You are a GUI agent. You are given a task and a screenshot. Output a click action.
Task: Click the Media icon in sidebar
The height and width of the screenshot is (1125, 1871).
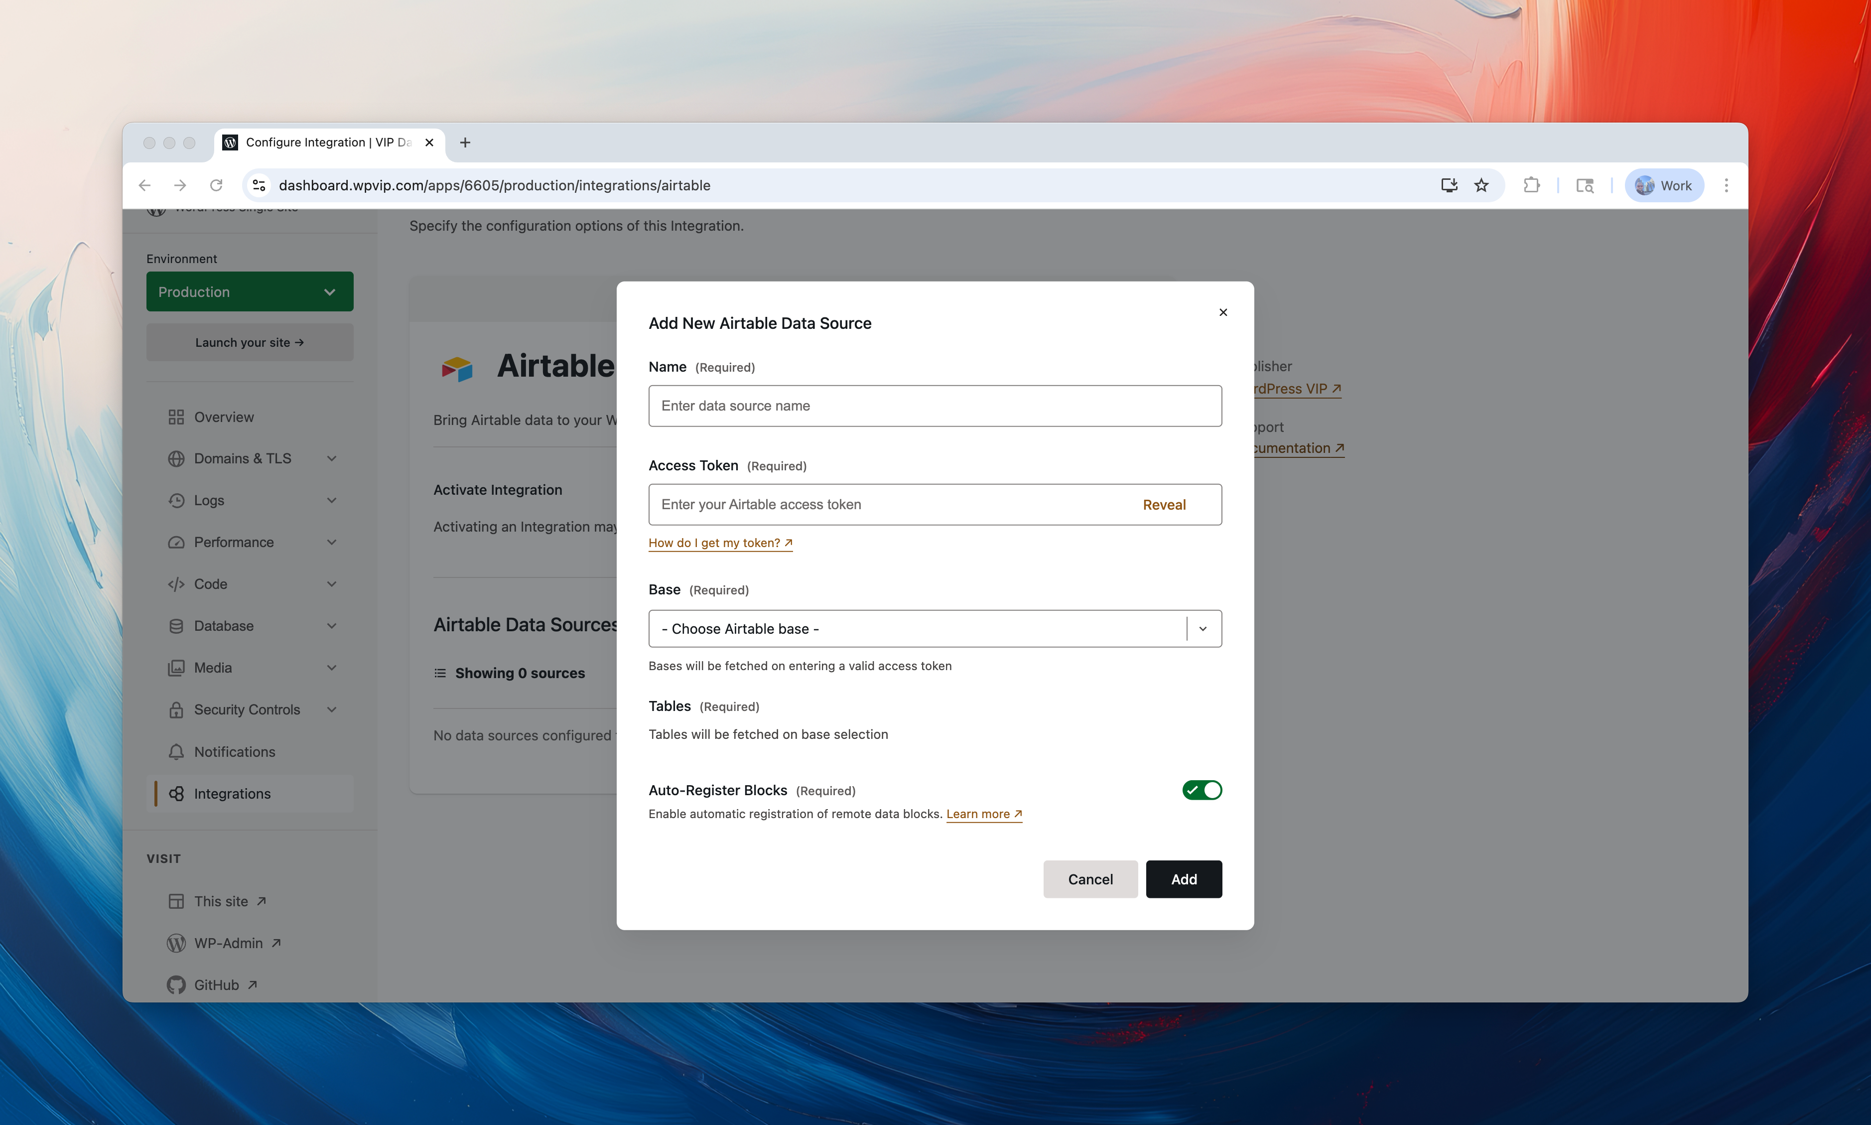pos(176,668)
